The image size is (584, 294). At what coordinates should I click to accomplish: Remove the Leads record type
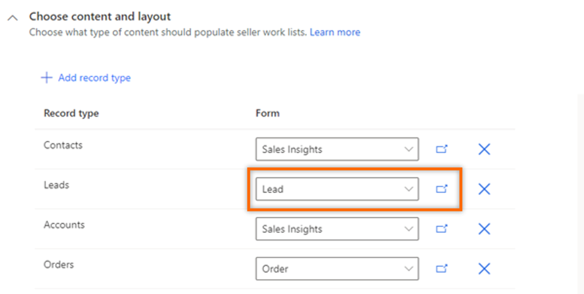(x=484, y=189)
